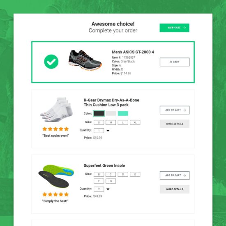Click the View Cart button
This screenshot has height=226, width=226.
174,28
